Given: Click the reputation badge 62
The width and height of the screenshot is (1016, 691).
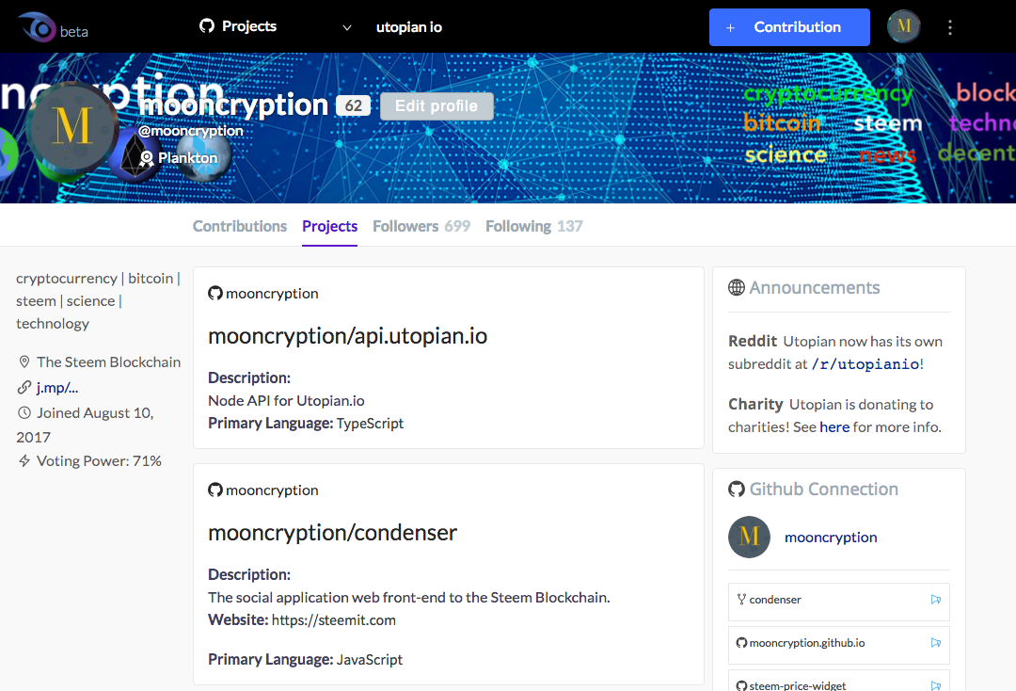Looking at the screenshot, I should click(353, 105).
